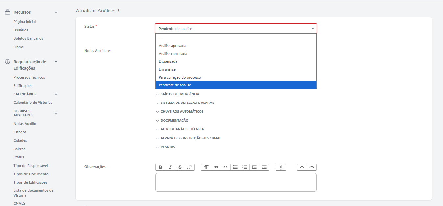Collapse the Recursos sidebar group
This screenshot has height=206, width=443.
click(56, 12)
